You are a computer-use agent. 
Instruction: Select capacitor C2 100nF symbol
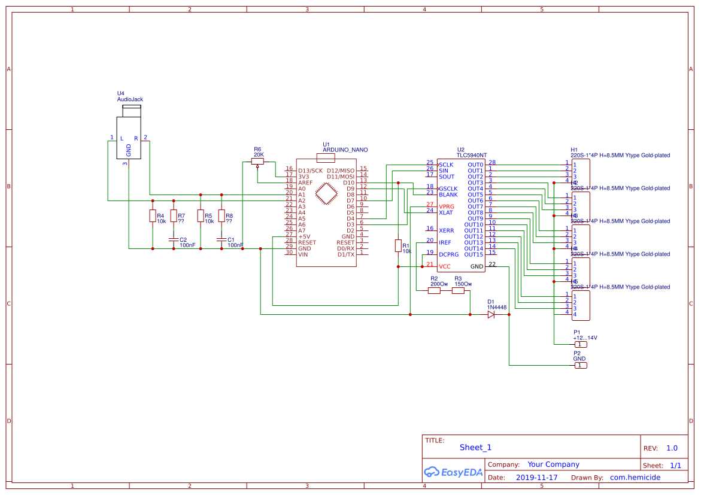tap(174, 240)
